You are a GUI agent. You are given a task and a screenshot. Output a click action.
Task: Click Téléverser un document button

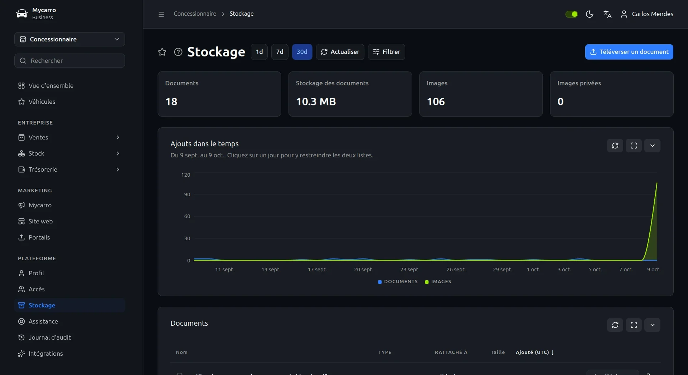pyautogui.click(x=629, y=52)
